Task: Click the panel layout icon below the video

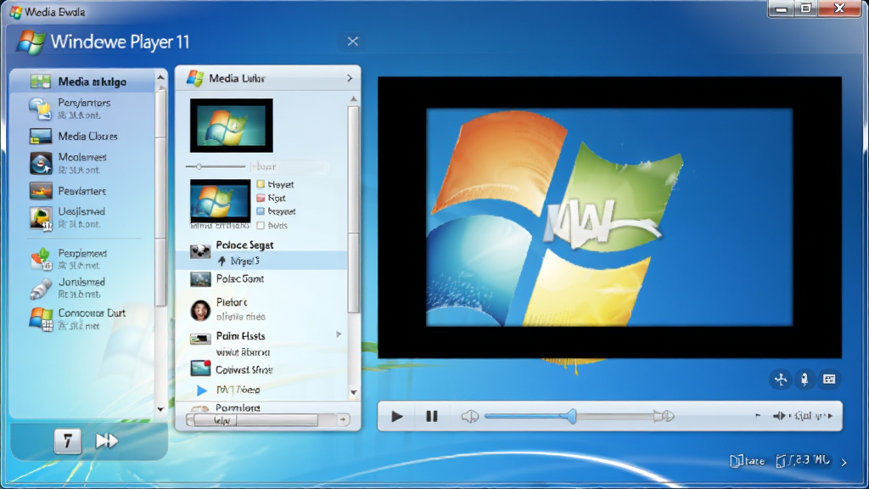Action: point(829,379)
